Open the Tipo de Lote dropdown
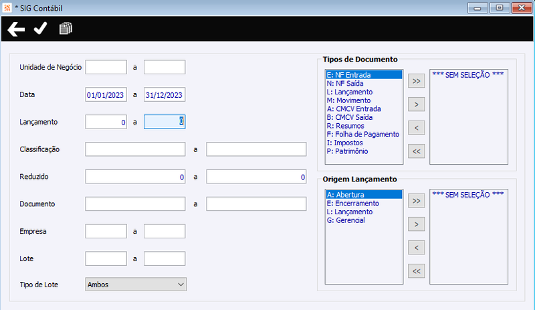Viewport: 535px width, 310px height. [x=136, y=285]
